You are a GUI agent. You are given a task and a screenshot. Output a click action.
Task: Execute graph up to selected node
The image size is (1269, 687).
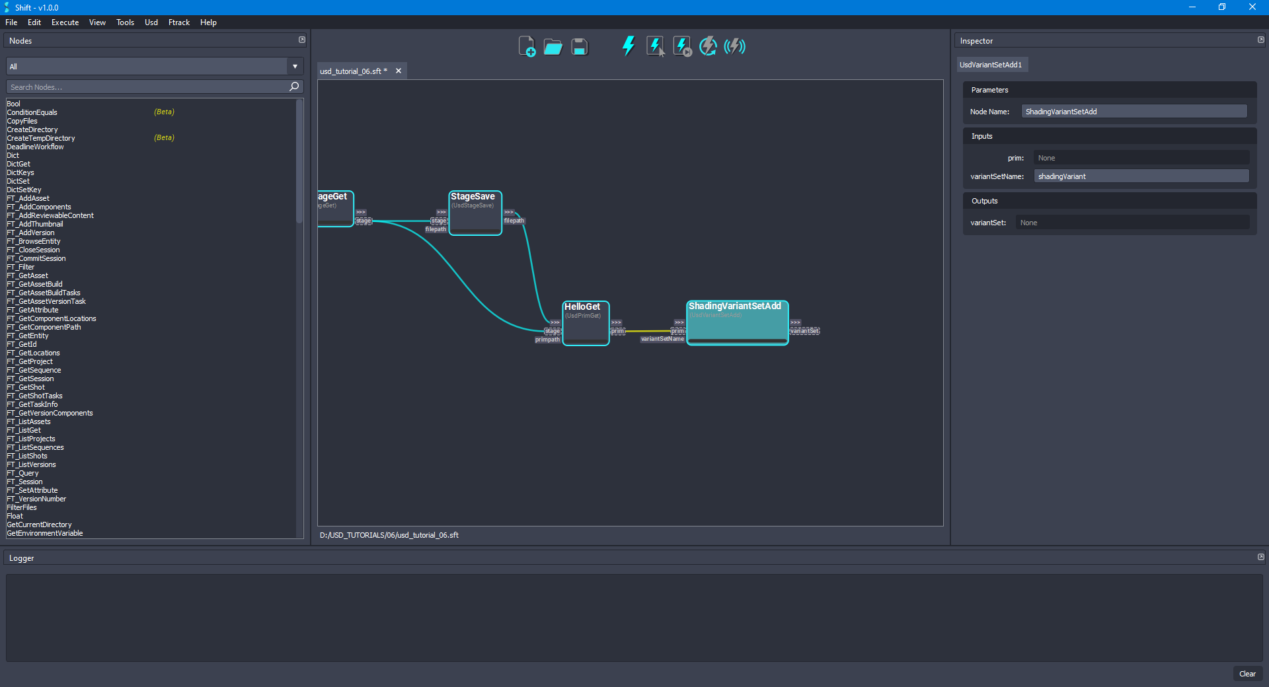point(681,46)
